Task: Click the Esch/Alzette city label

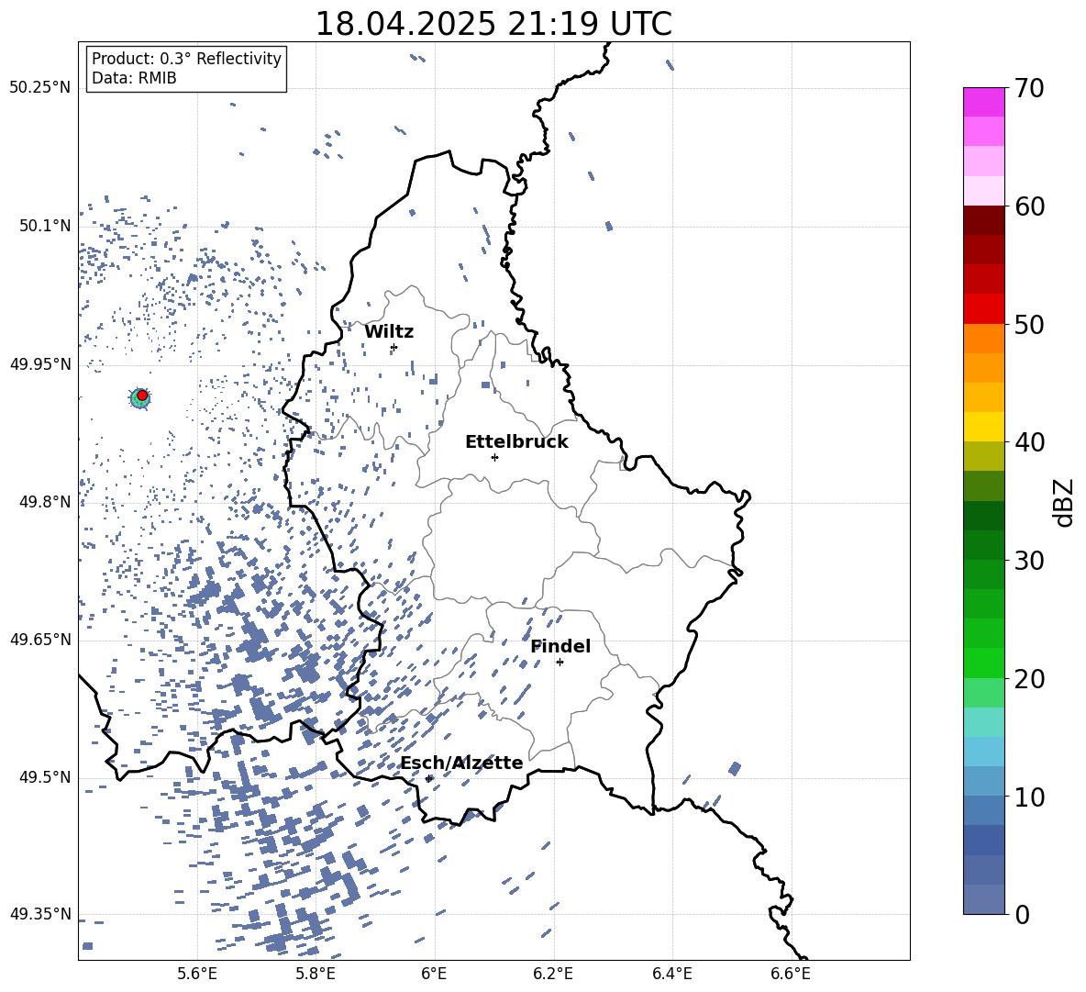Action: (462, 764)
